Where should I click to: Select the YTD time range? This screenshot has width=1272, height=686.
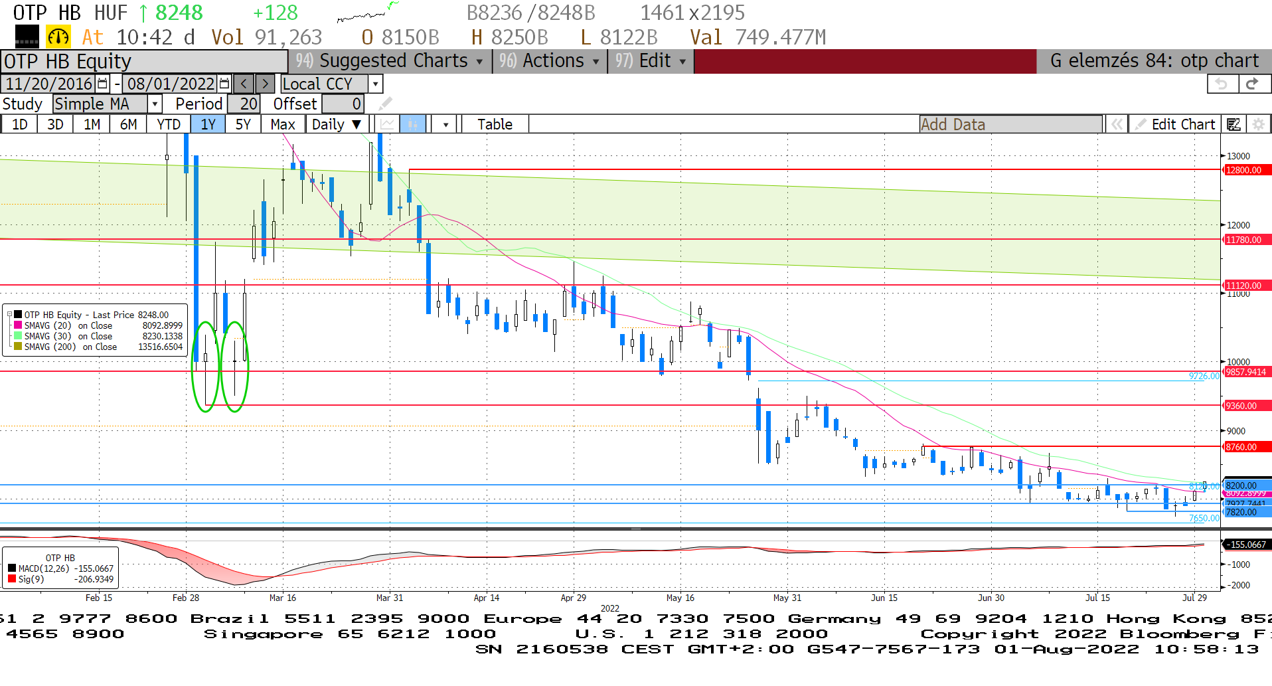click(169, 124)
